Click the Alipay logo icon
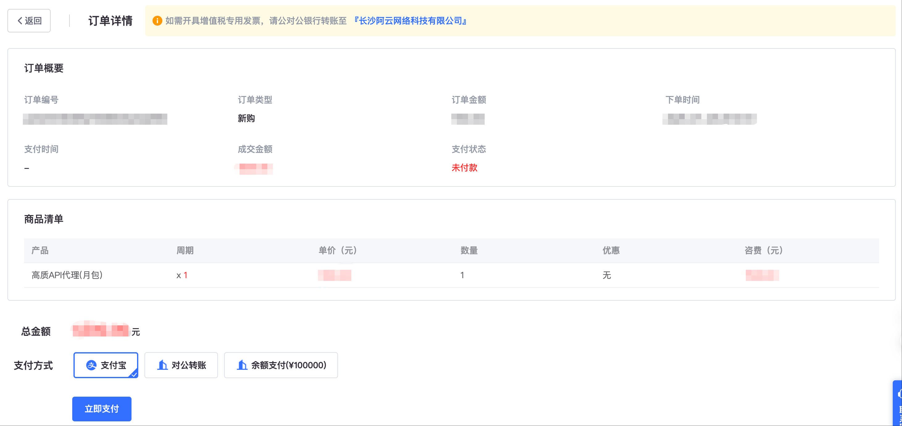902x426 pixels. [91, 365]
